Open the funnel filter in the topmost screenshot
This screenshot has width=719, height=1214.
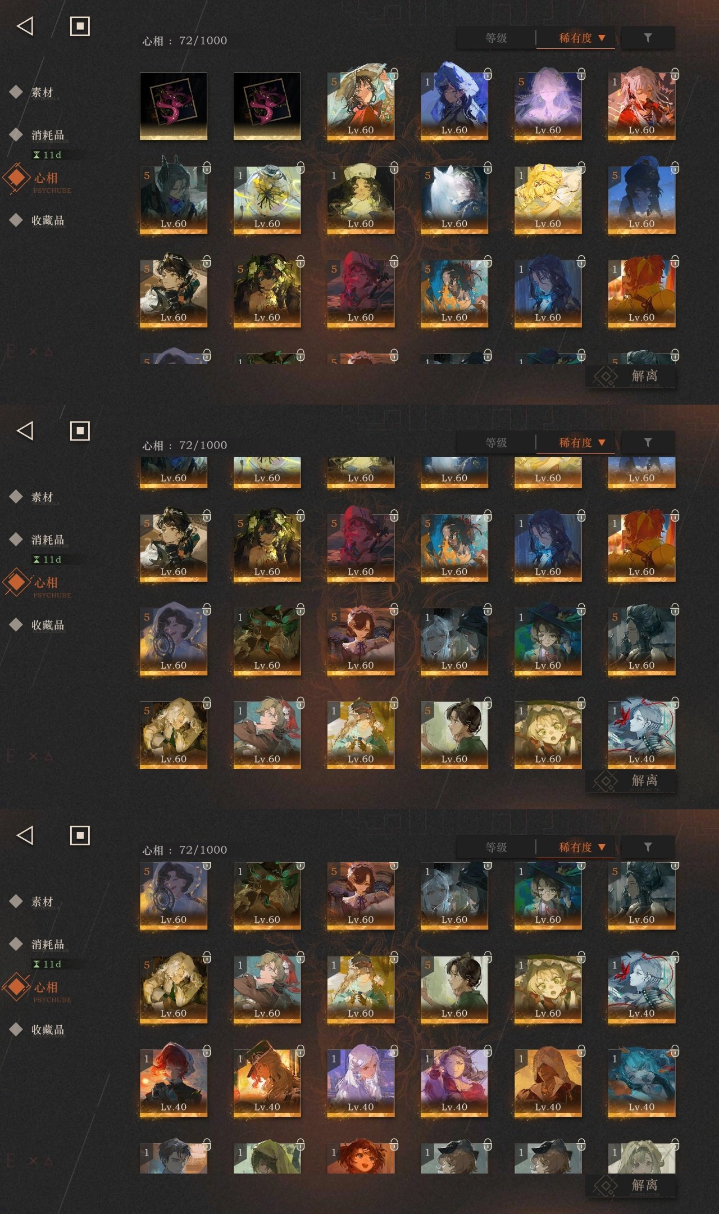coord(648,38)
